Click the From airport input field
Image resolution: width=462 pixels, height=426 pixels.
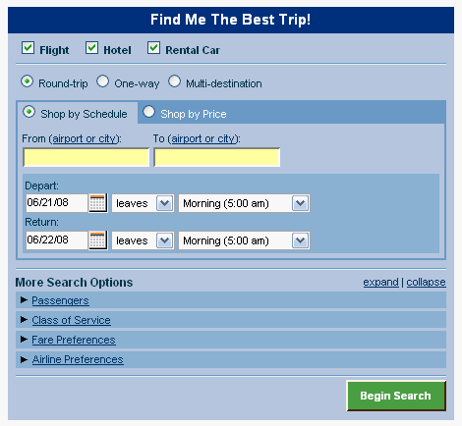click(87, 157)
